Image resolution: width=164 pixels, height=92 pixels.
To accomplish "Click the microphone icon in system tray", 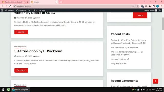I will [x=141, y=90].
